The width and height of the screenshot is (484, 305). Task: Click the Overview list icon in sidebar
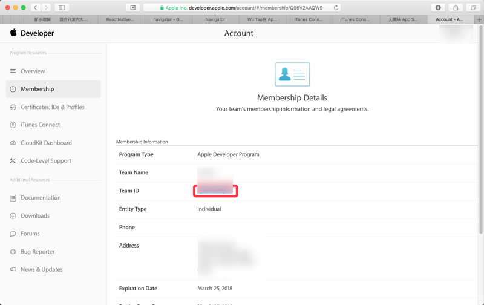point(13,71)
